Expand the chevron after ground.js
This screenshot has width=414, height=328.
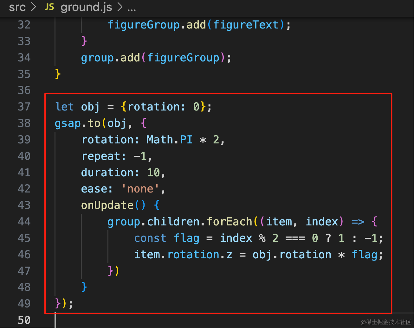tap(120, 7)
